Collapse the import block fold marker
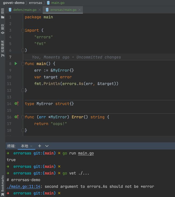The width and height of the screenshot is (175, 197). coord(23,30)
